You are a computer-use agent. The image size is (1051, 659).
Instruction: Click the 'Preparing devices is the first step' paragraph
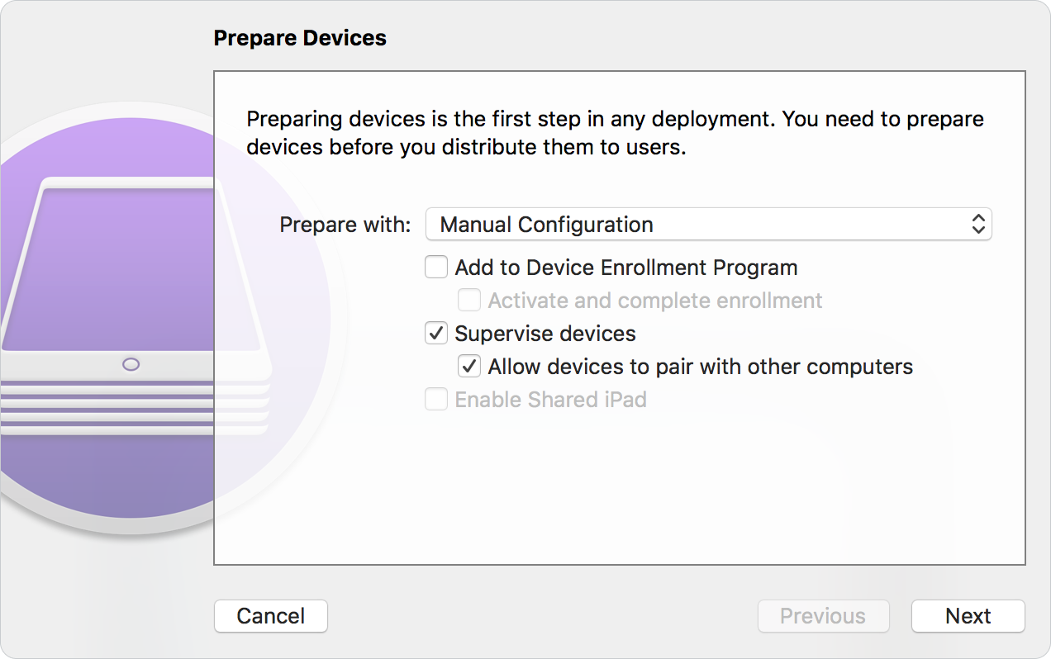[x=615, y=133]
